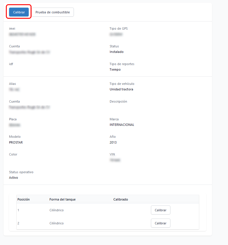Click the blurred VIN value
The image size is (228, 245).
[x=115, y=160]
